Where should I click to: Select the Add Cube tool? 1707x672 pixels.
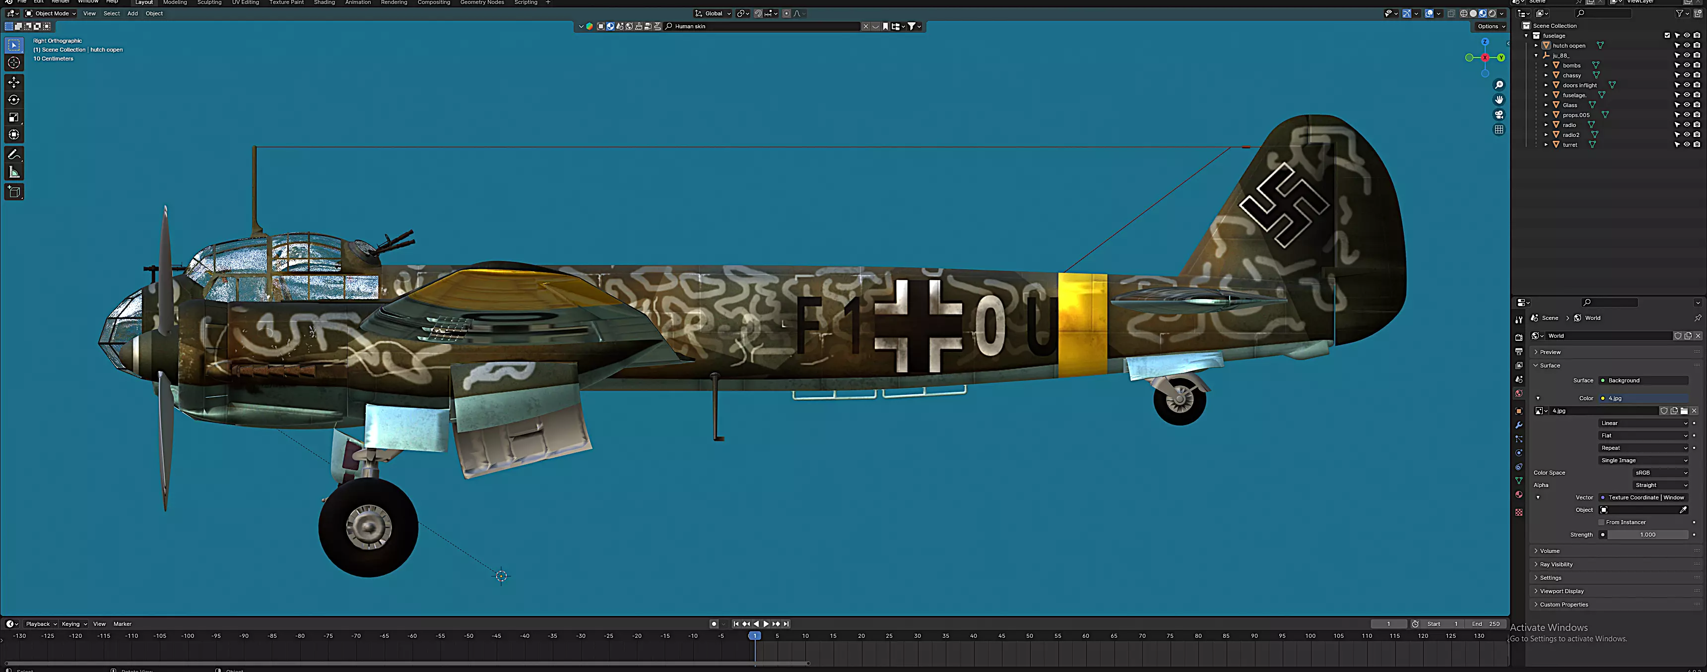14,192
